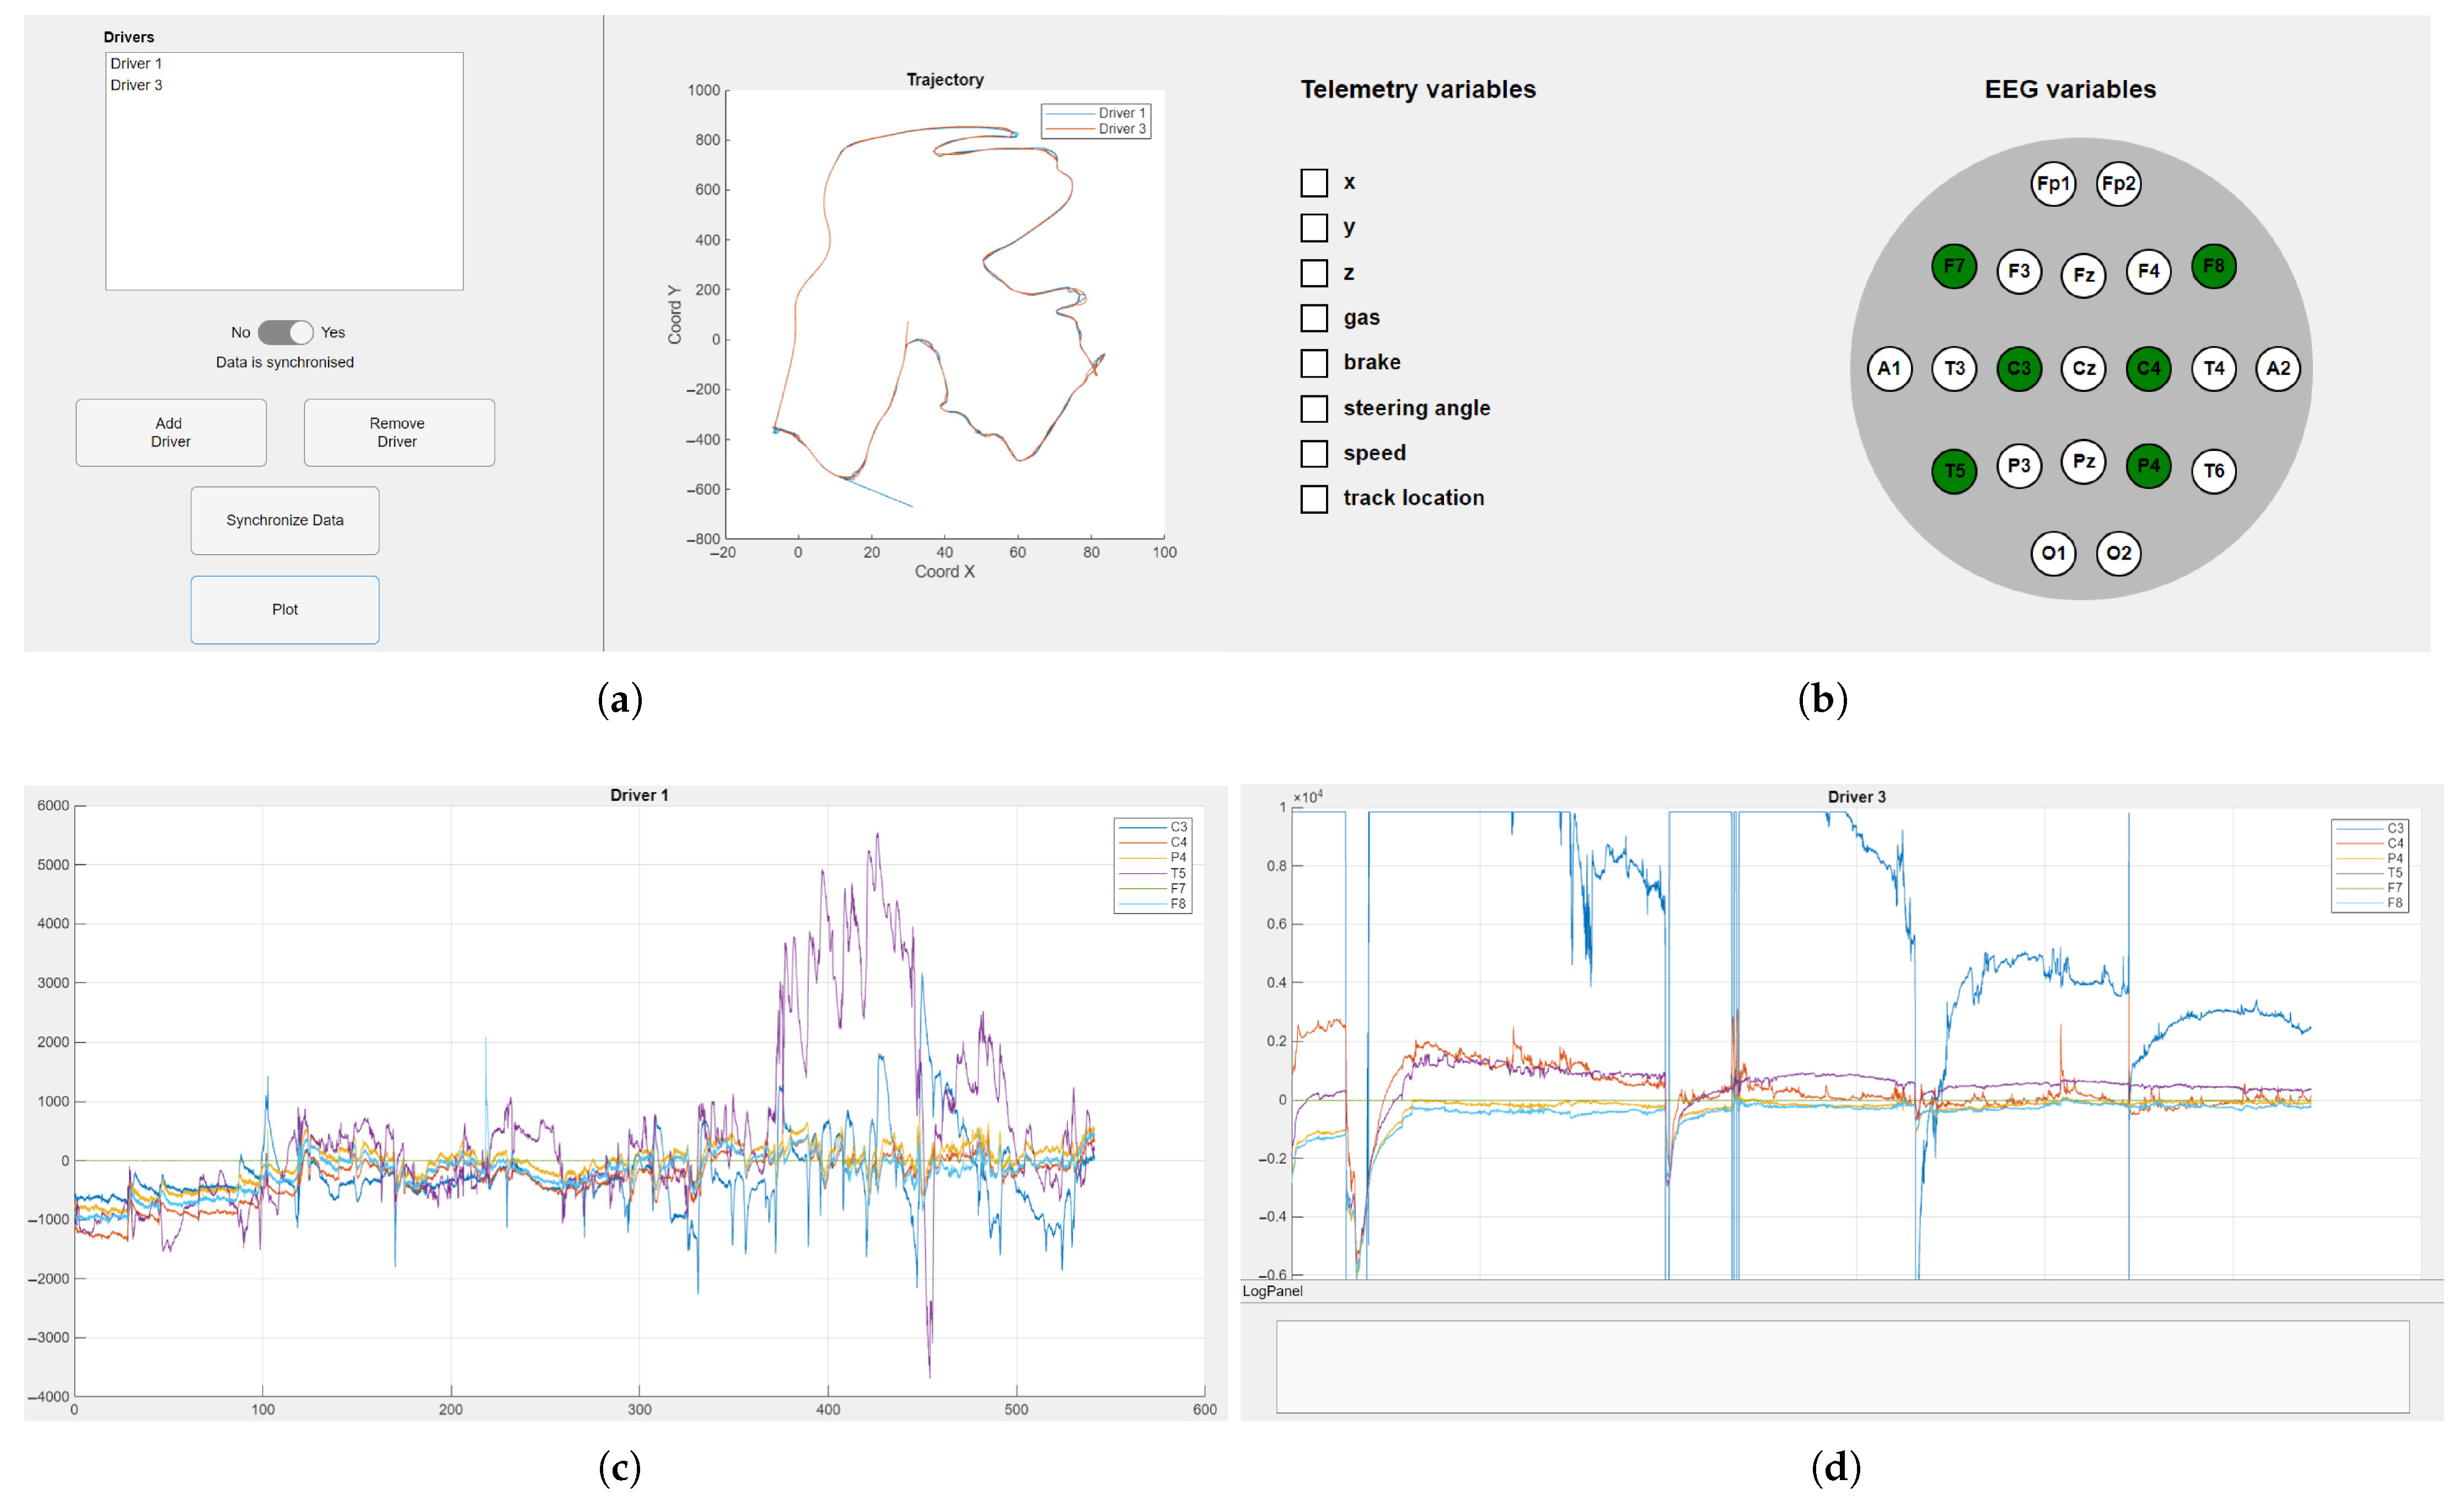Toggle the No/Yes synchronisation switch
The height and width of the screenshot is (1506, 2464).
coord(285,332)
